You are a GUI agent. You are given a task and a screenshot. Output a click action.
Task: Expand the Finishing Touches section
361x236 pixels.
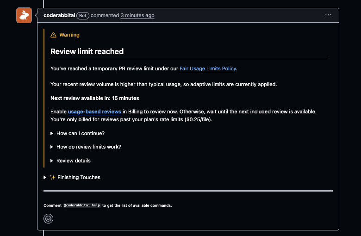click(72, 177)
